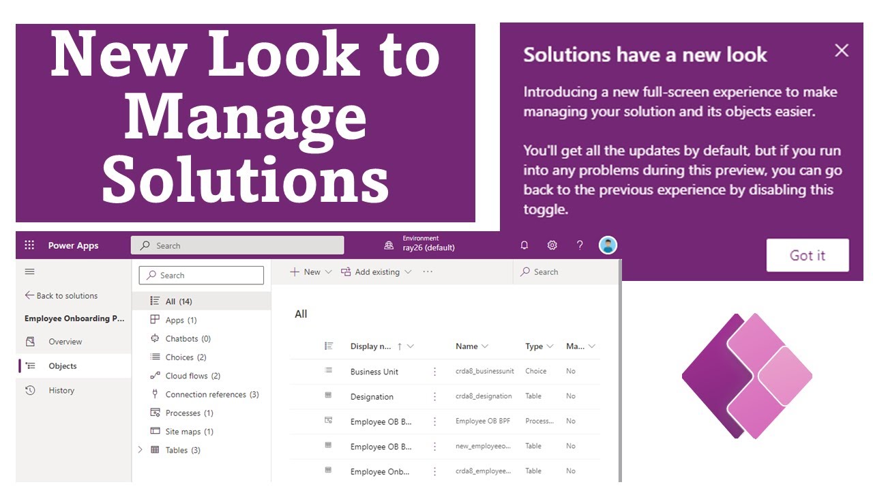This screenshot has width=873, height=491.
Task: Click the crda8_businessunit name cell
Action: pos(485,371)
